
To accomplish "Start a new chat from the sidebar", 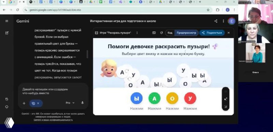I will pyautogui.click(x=7, y=33).
